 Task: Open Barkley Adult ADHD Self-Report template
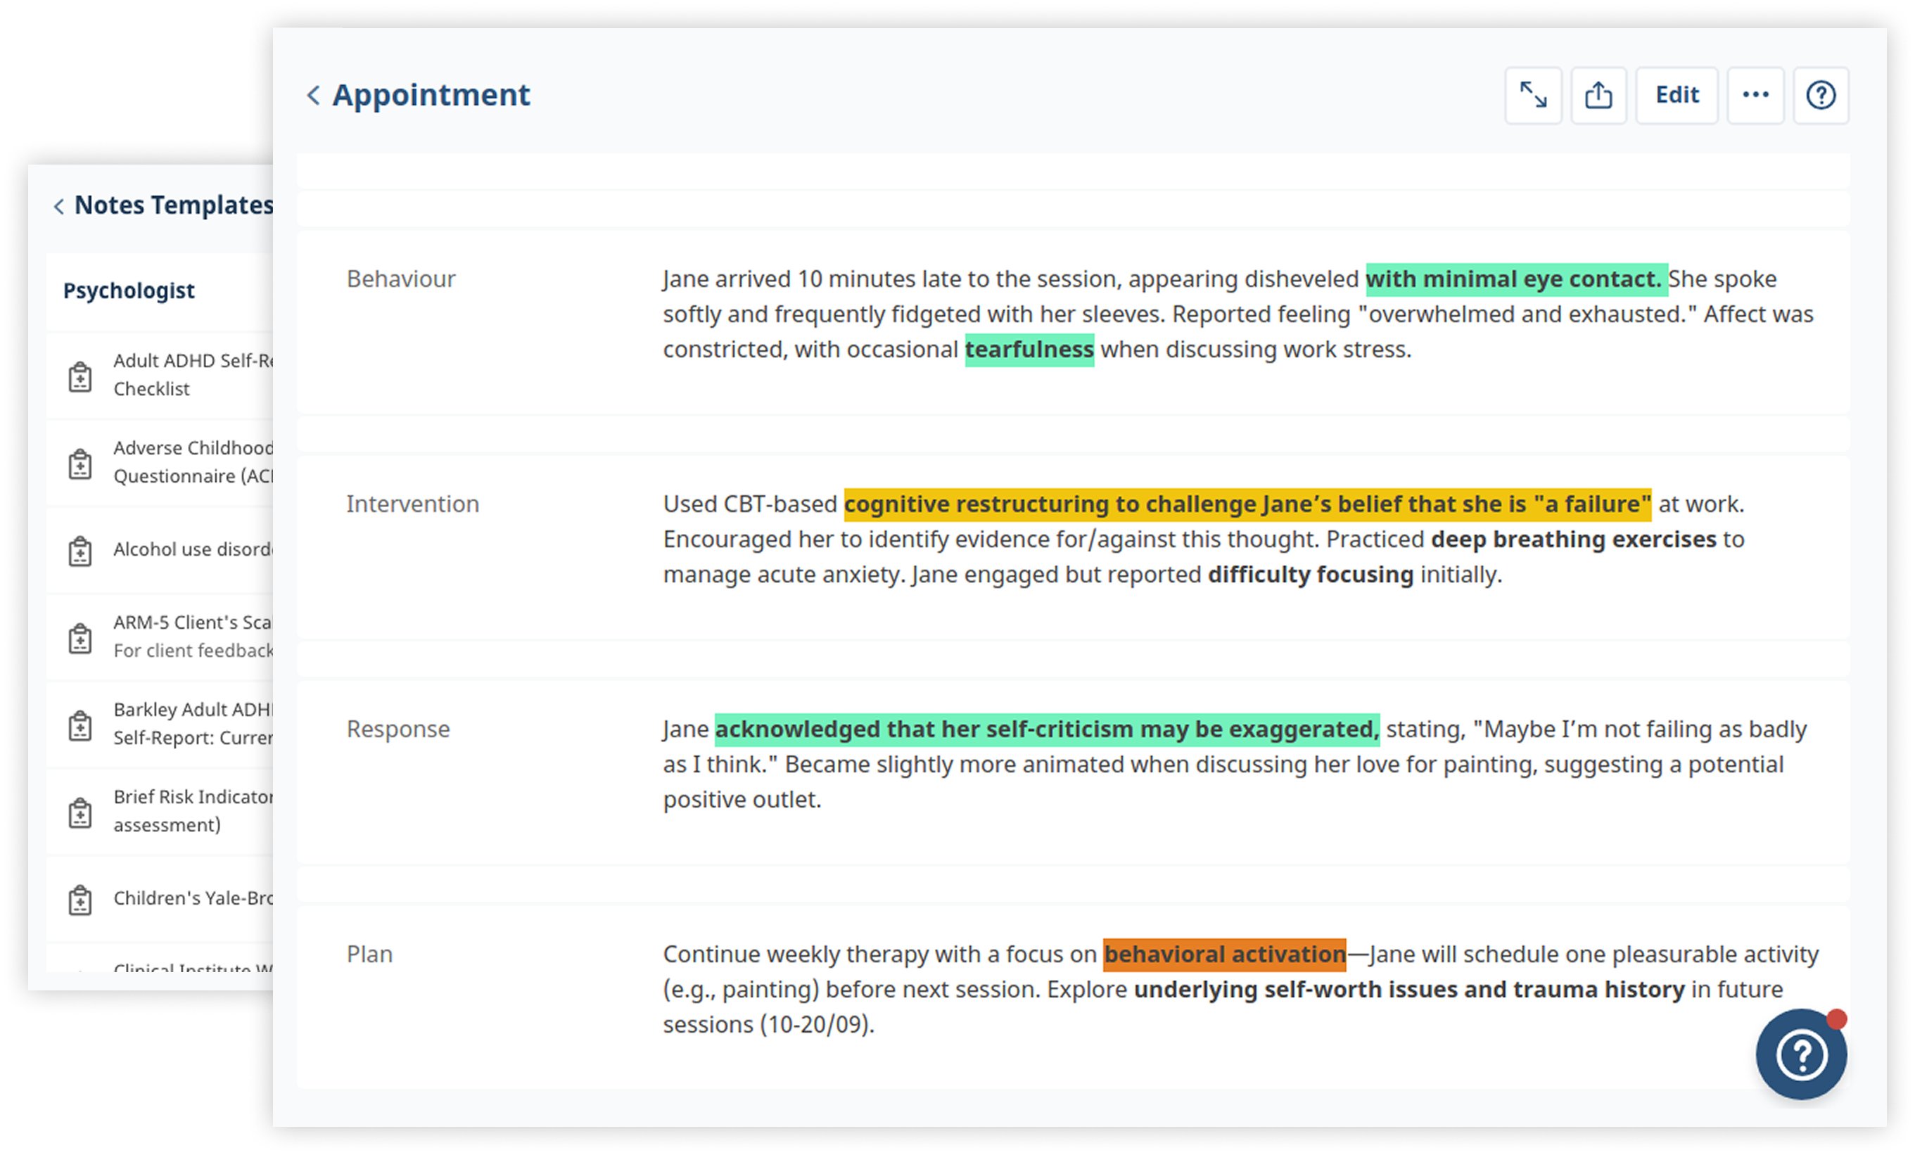[x=193, y=723]
